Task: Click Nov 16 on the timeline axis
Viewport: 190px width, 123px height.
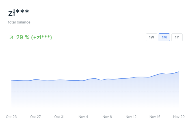Action: [155, 116]
